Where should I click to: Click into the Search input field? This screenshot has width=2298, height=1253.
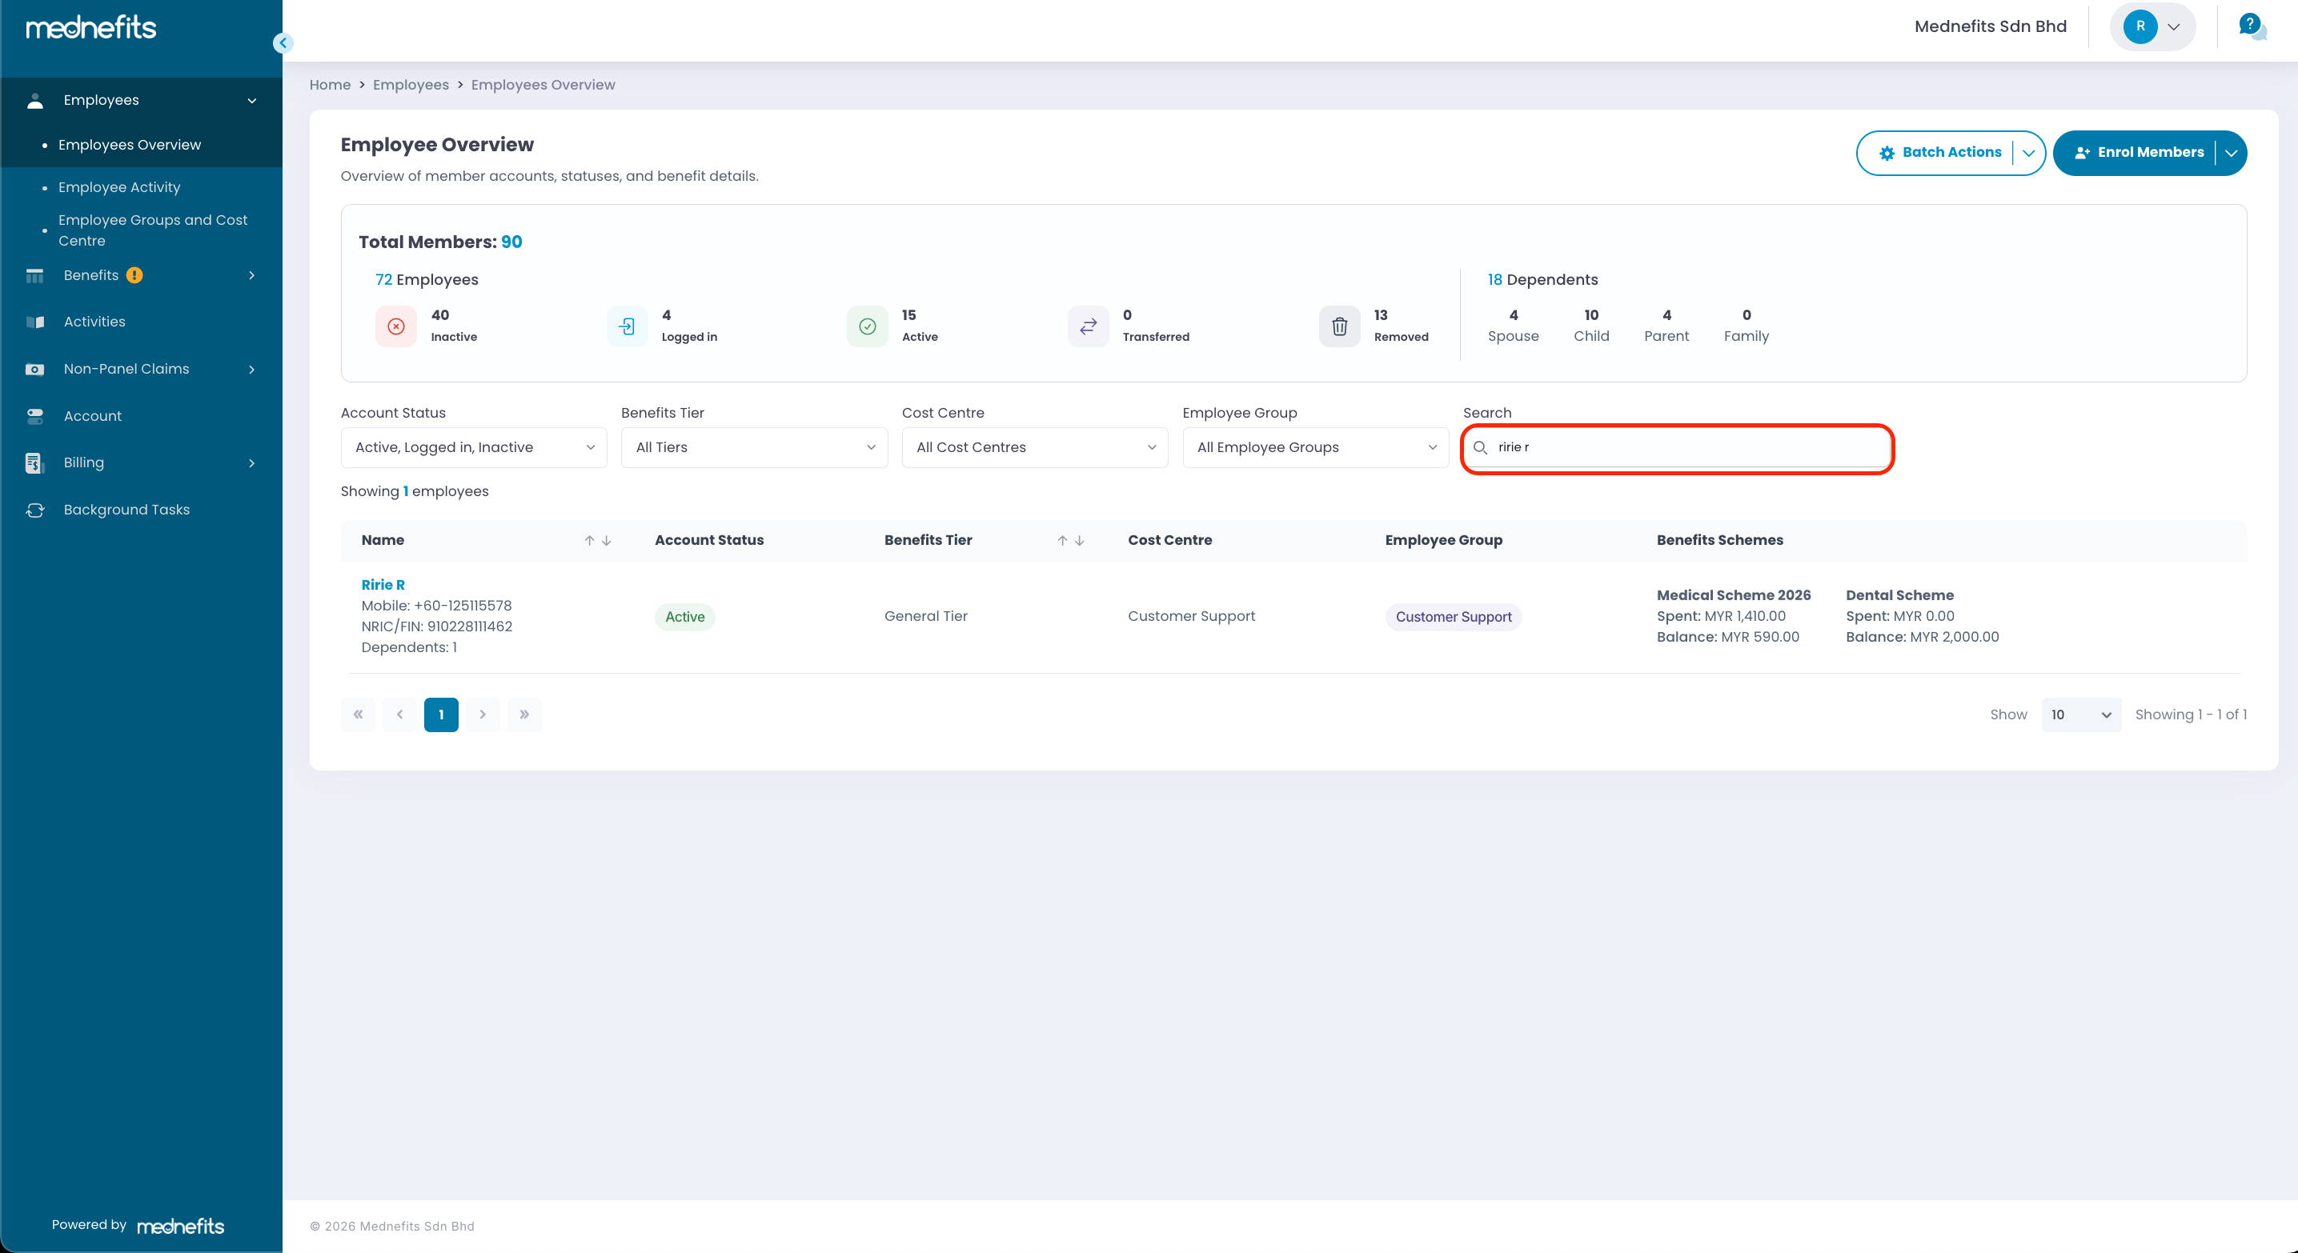pos(1686,448)
